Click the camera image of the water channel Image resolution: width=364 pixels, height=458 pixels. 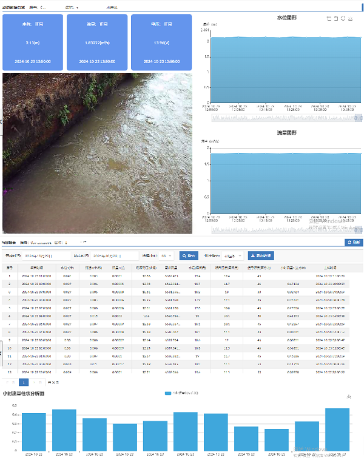[97, 153]
